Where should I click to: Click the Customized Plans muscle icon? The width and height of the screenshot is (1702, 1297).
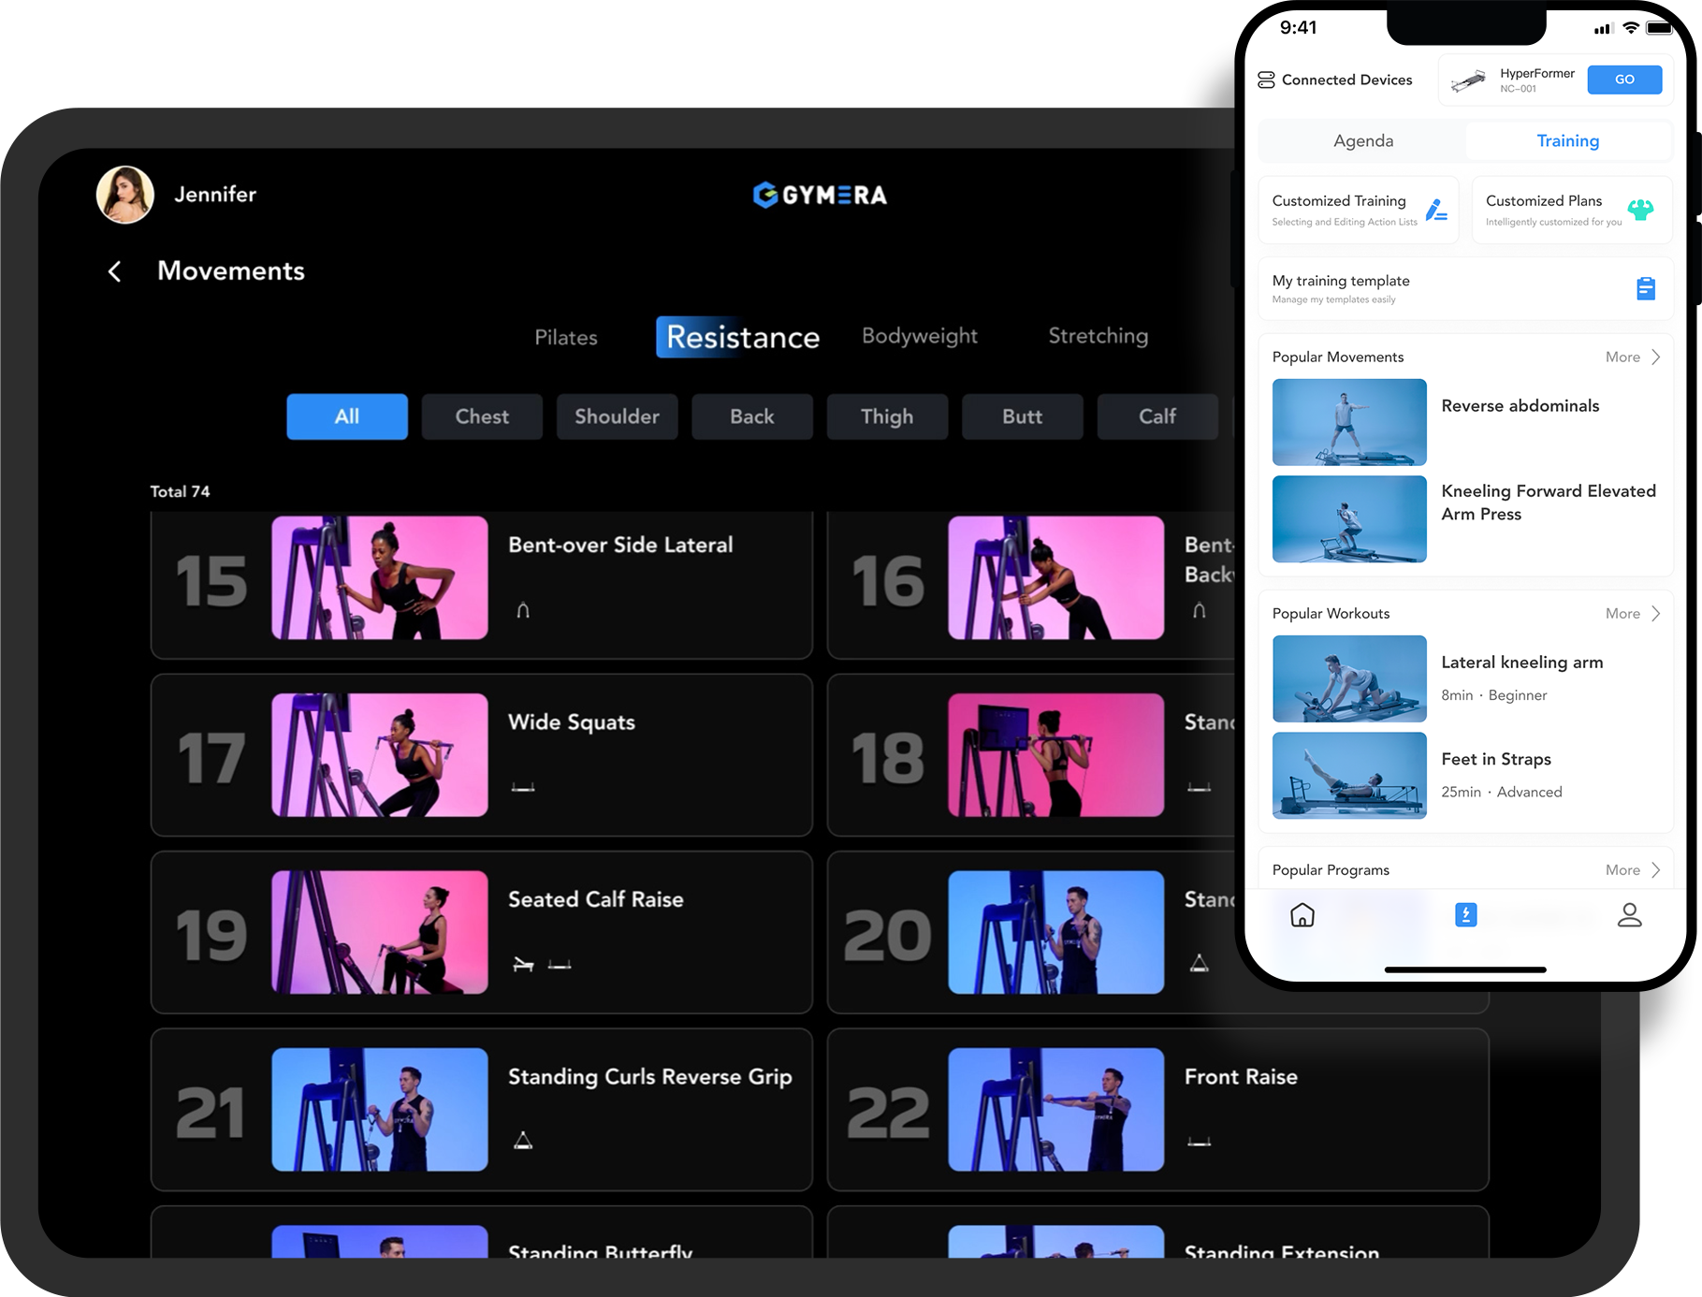coord(1639,211)
